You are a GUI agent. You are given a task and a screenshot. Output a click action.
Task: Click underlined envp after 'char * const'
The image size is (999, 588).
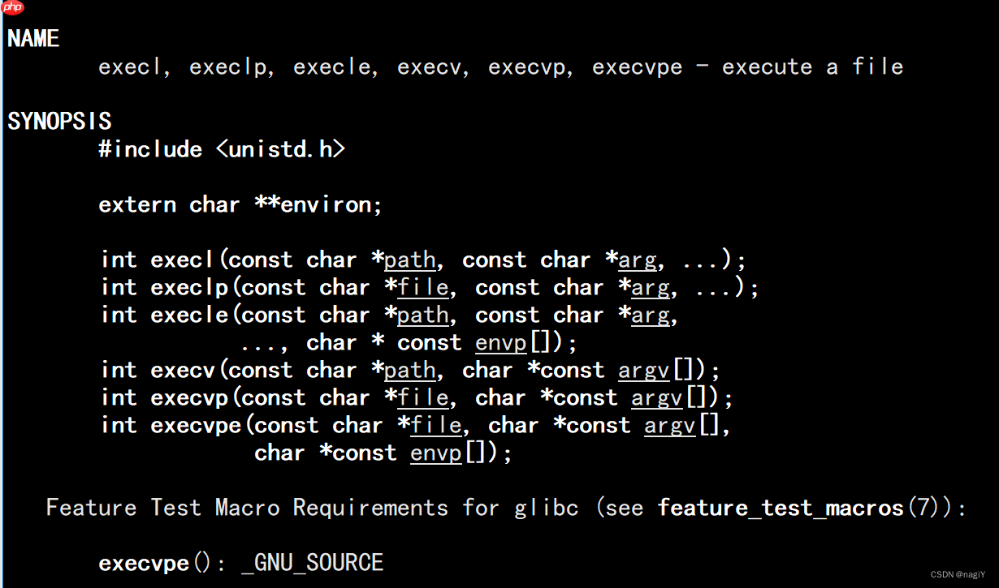pos(501,343)
